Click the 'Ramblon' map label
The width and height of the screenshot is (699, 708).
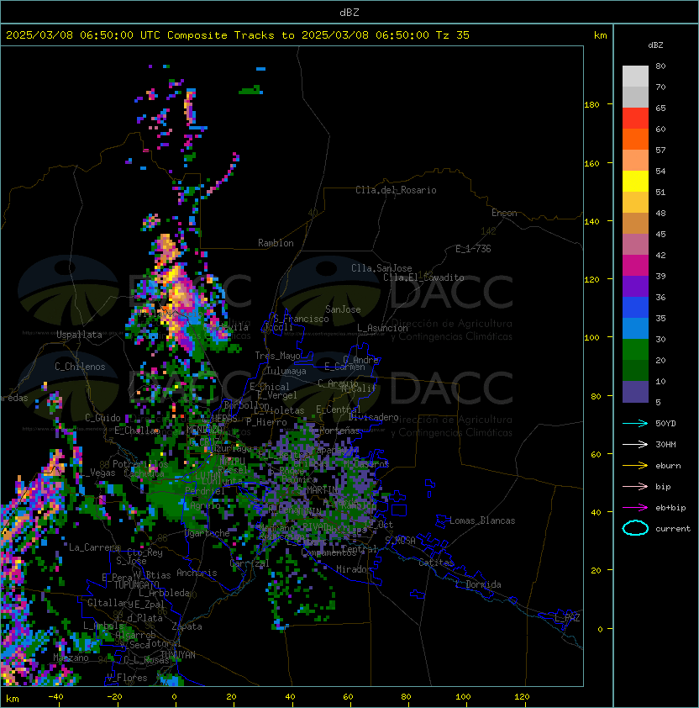tap(276, 243)
